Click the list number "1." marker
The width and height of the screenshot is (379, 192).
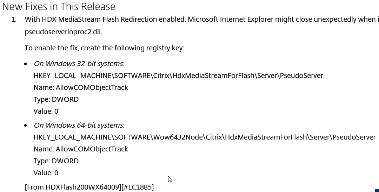[14, 19]
